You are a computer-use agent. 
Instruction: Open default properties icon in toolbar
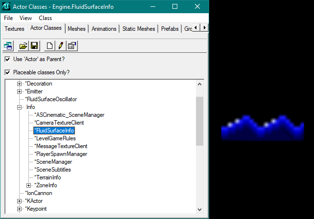tap(72, 46)
